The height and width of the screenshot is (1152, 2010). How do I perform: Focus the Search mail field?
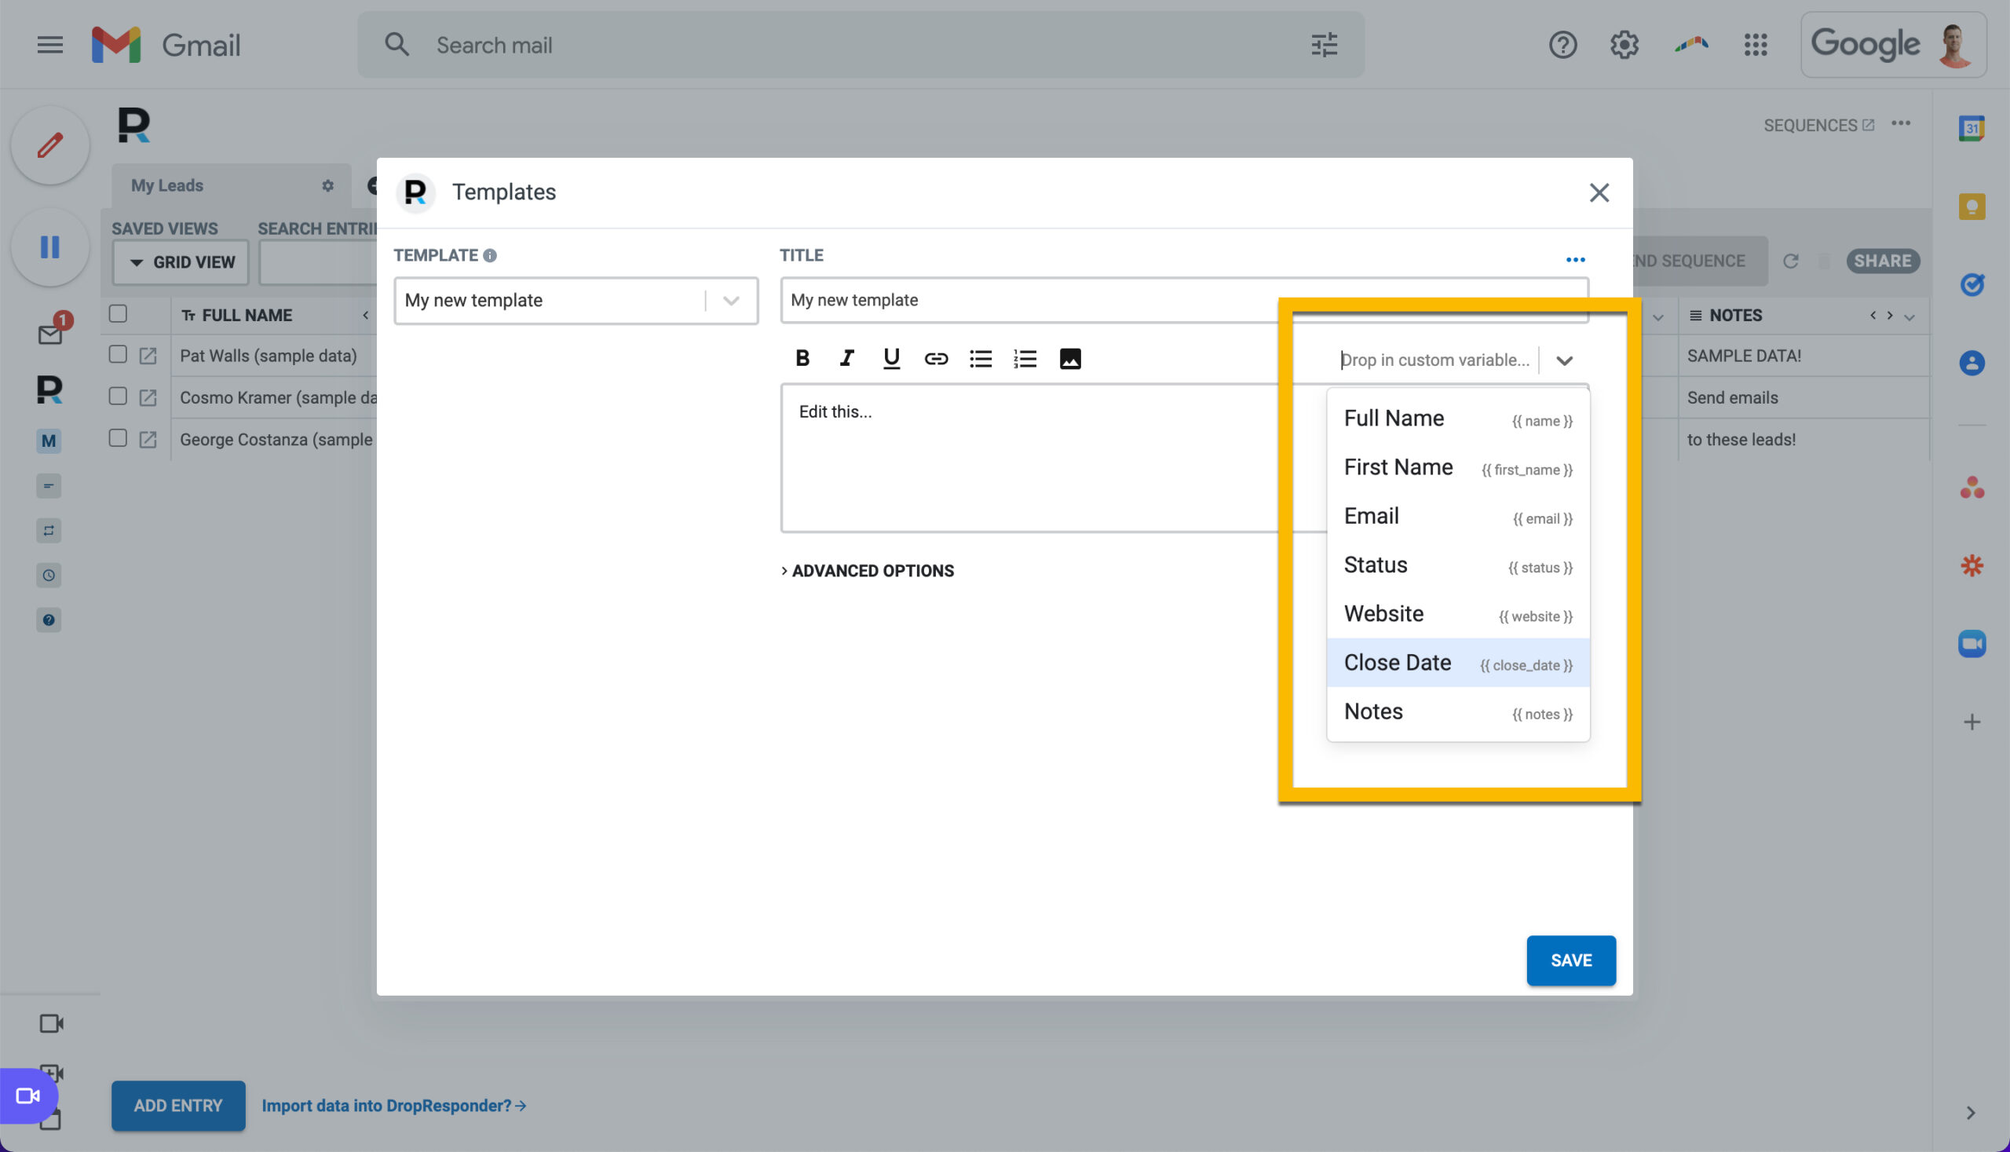[860, 44]
